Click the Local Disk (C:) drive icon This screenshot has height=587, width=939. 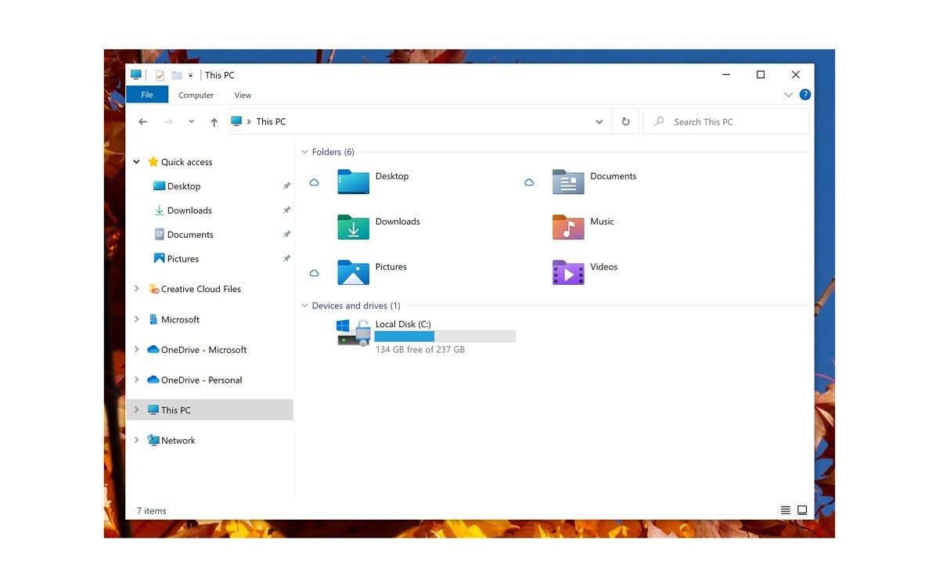coord(353,332)
